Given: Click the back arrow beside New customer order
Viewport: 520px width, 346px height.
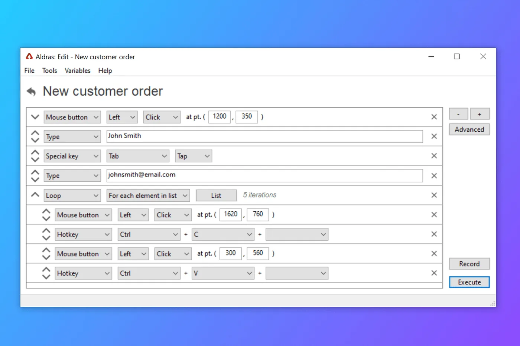Looking at the screenshot, I should [31, 92].
